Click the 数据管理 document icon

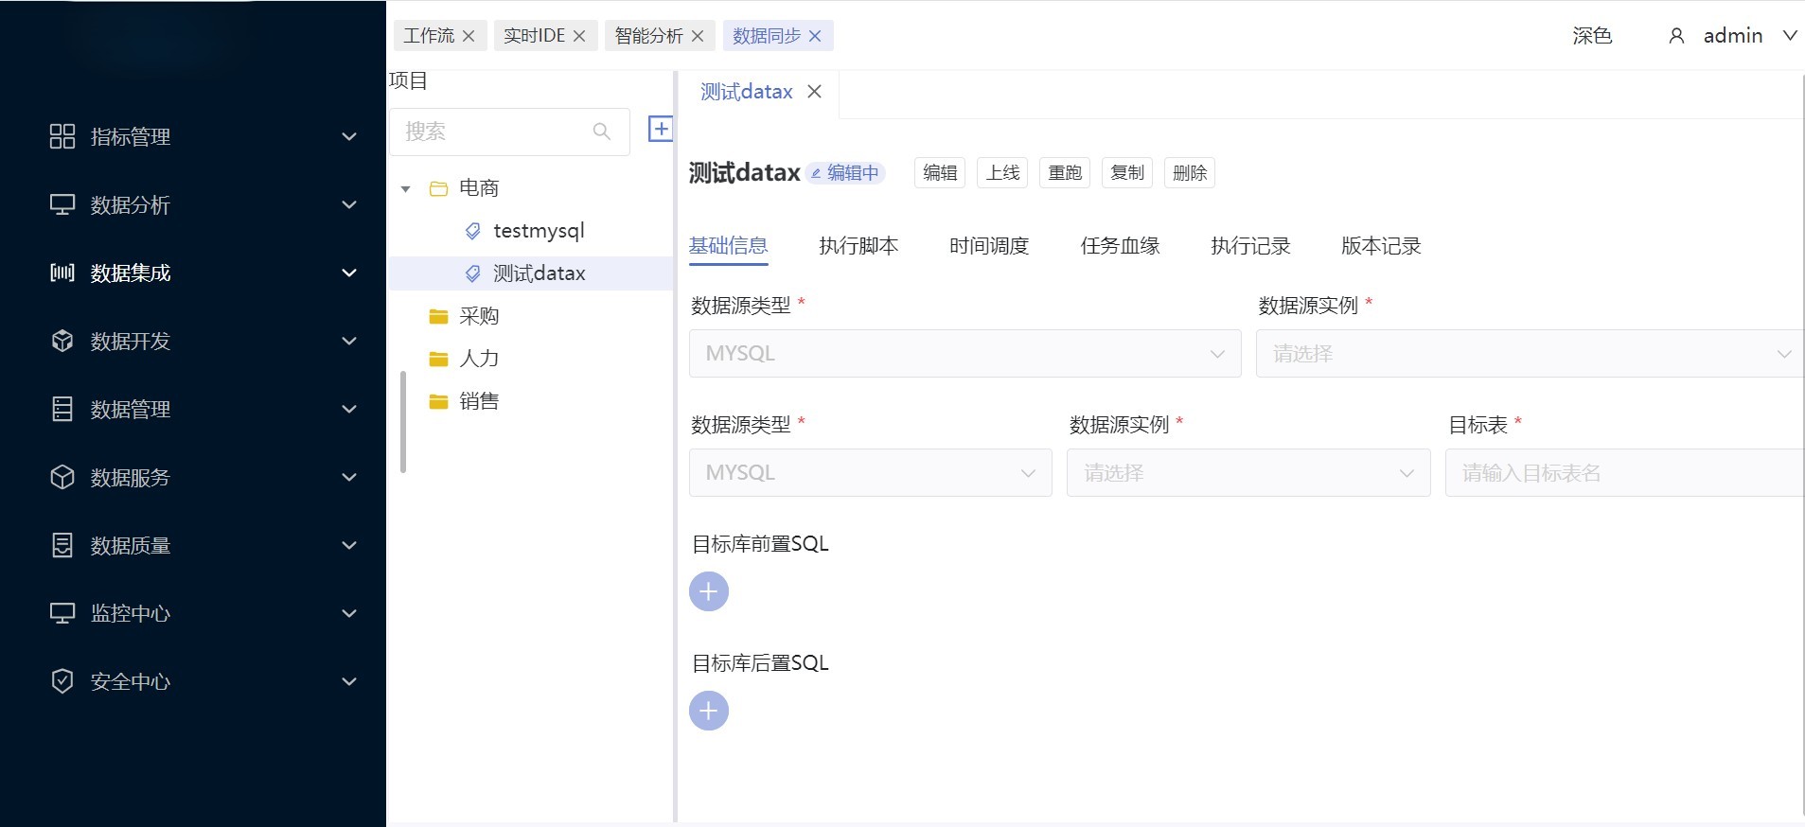62,409
